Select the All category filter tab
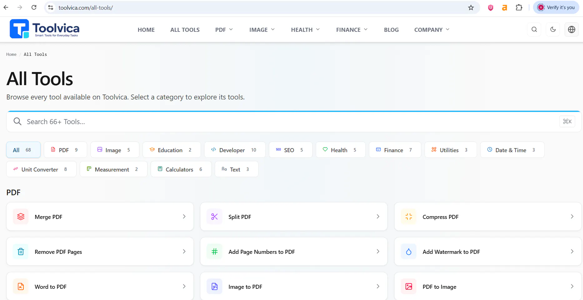This screenshot has height=300, width=583. pyautogui.click(x=23, y=150)
